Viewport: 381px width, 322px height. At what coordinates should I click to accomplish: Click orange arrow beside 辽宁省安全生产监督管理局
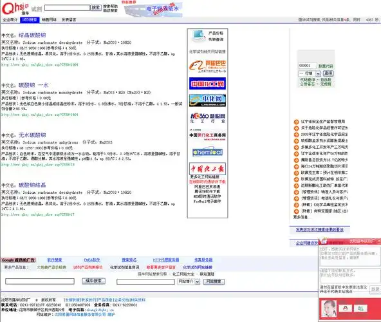coord(297,122)
